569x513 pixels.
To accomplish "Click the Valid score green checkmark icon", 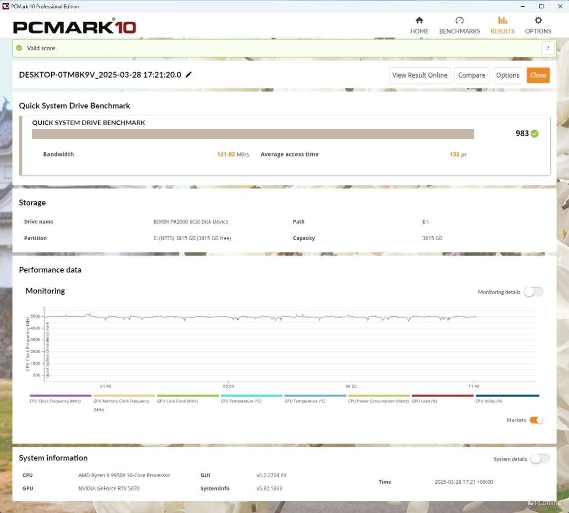I will coord(19,48).
